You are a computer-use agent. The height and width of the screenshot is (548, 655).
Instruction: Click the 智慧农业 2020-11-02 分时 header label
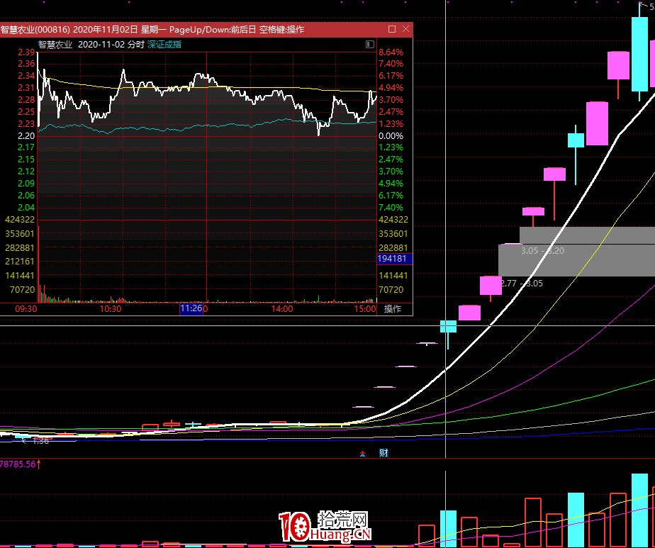[91, 44]
